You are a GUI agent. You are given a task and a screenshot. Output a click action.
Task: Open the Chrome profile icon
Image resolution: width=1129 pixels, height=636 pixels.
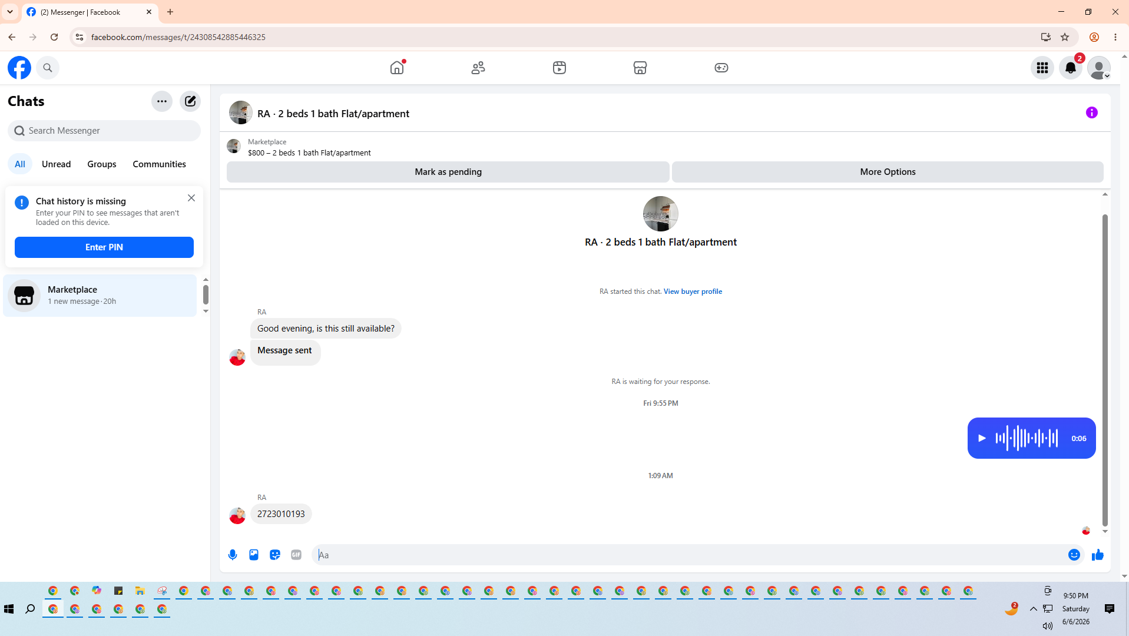pyautogui.click(x=1094, y=37)
